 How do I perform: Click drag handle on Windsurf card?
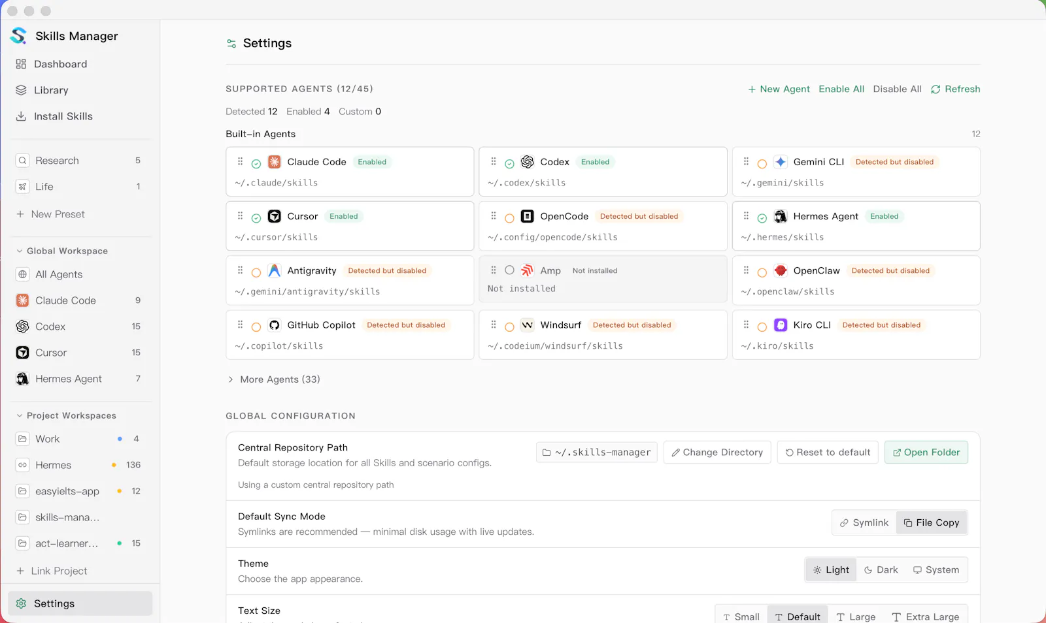[494, 324]
